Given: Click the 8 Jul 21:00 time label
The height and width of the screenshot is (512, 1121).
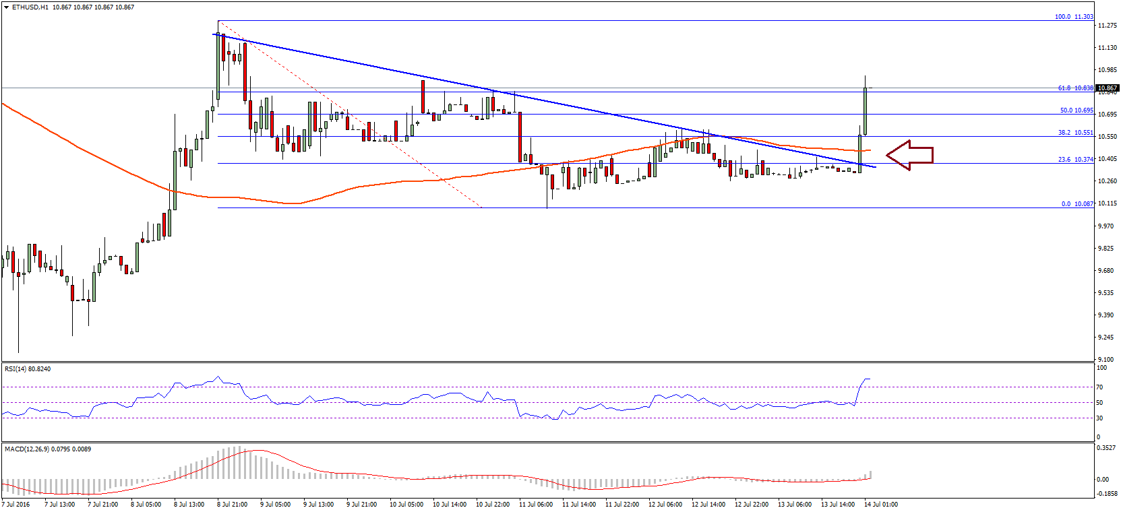Looking at the screenshot, I should coord(233,505).
